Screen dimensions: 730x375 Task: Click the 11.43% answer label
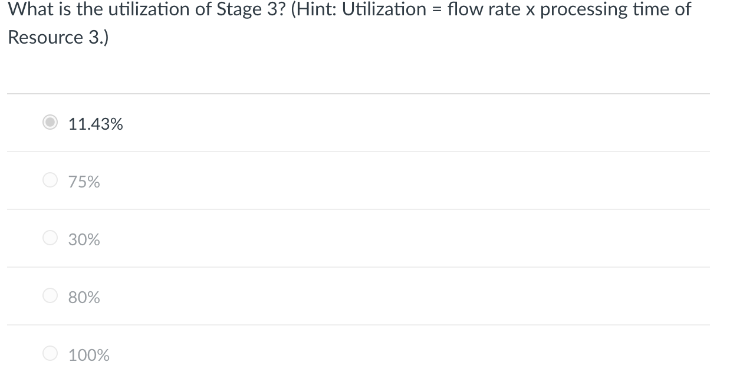(x=95, y=124)
